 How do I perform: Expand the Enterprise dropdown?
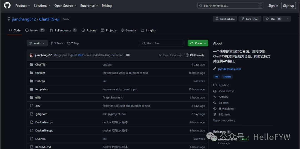point(89,6)
